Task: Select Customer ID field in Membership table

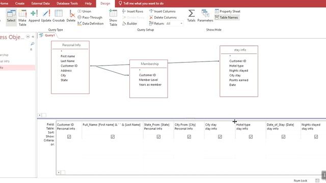Action: pos(147,75)
